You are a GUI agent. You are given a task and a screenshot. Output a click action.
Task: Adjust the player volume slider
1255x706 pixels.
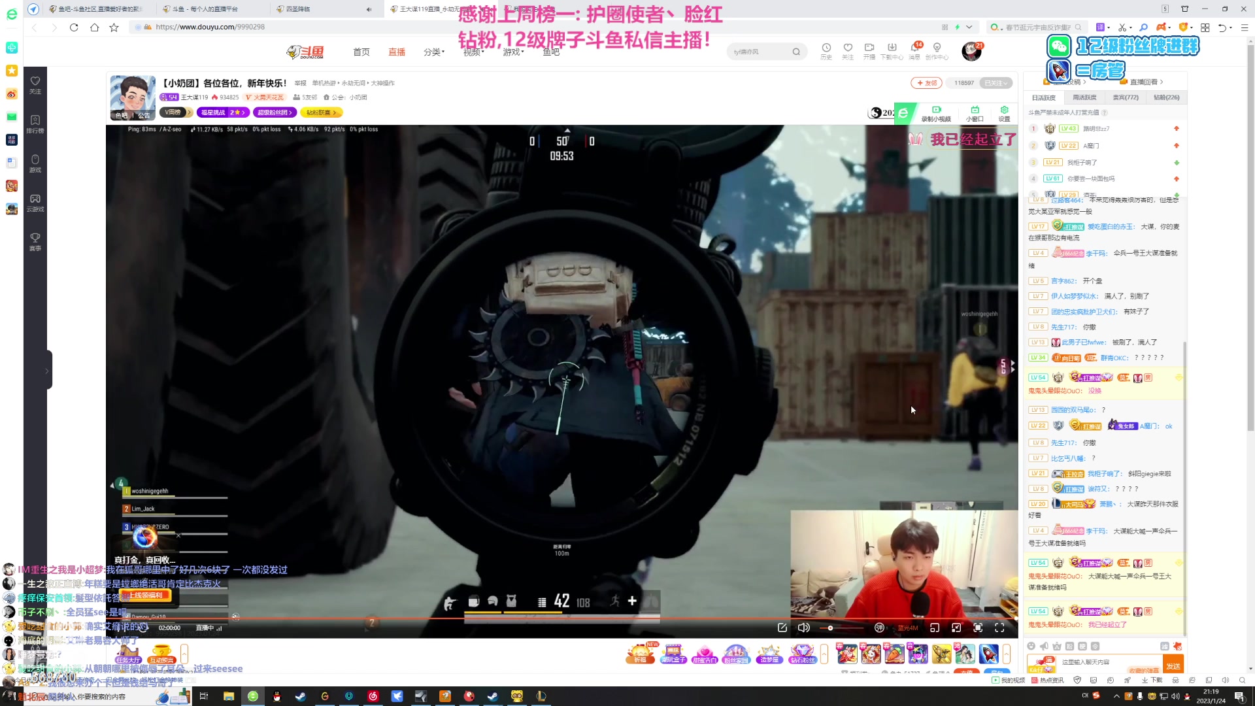(x=841, y=628)
